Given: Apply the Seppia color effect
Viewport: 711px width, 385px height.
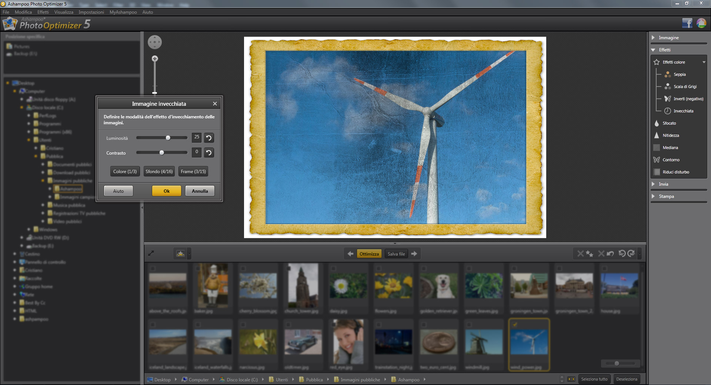Looking at the screenshot, I should (679, 74).
